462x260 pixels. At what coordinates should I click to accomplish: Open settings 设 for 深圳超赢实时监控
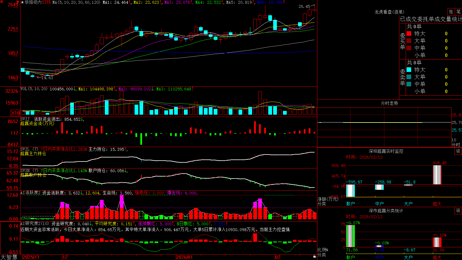458,151
